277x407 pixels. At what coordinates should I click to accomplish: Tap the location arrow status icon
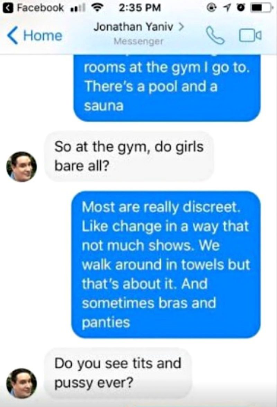coord(227,8)
